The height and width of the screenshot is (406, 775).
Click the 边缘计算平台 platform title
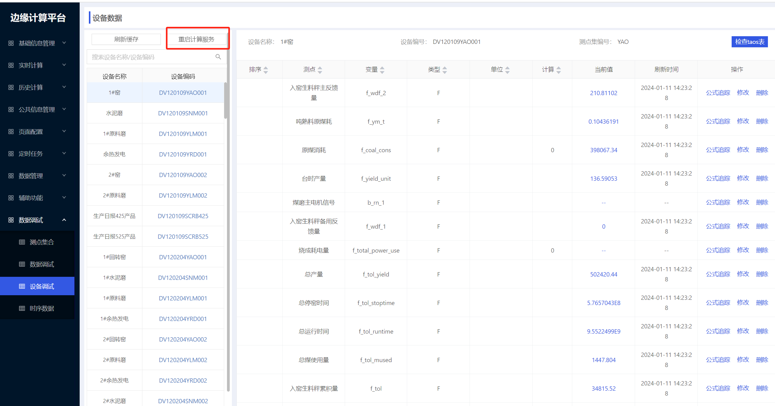click(x=38, y=18)
